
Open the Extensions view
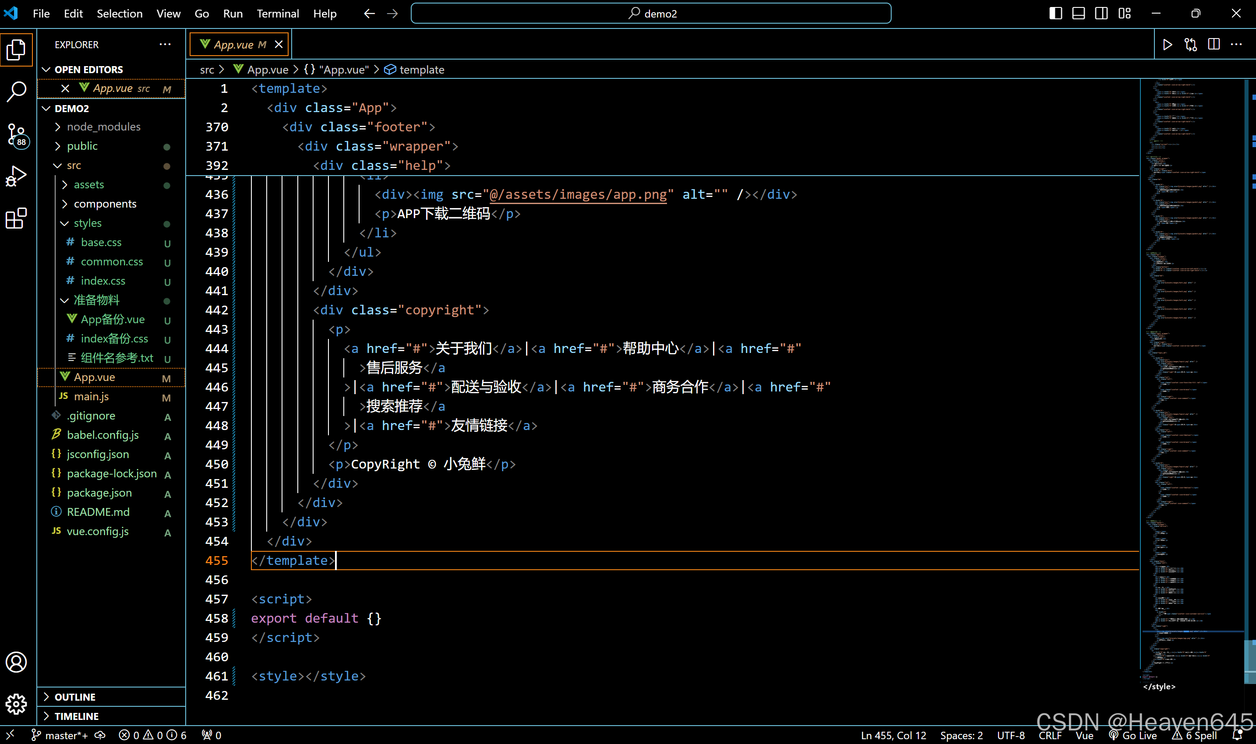[x=17, y=218]
